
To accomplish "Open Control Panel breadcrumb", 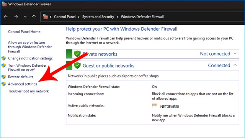I will pyautogui.click(x=65, y=17).
